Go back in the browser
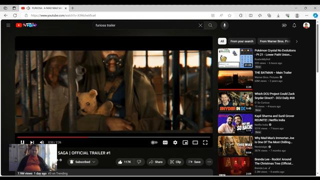320x180 pixels. point(5,15)
